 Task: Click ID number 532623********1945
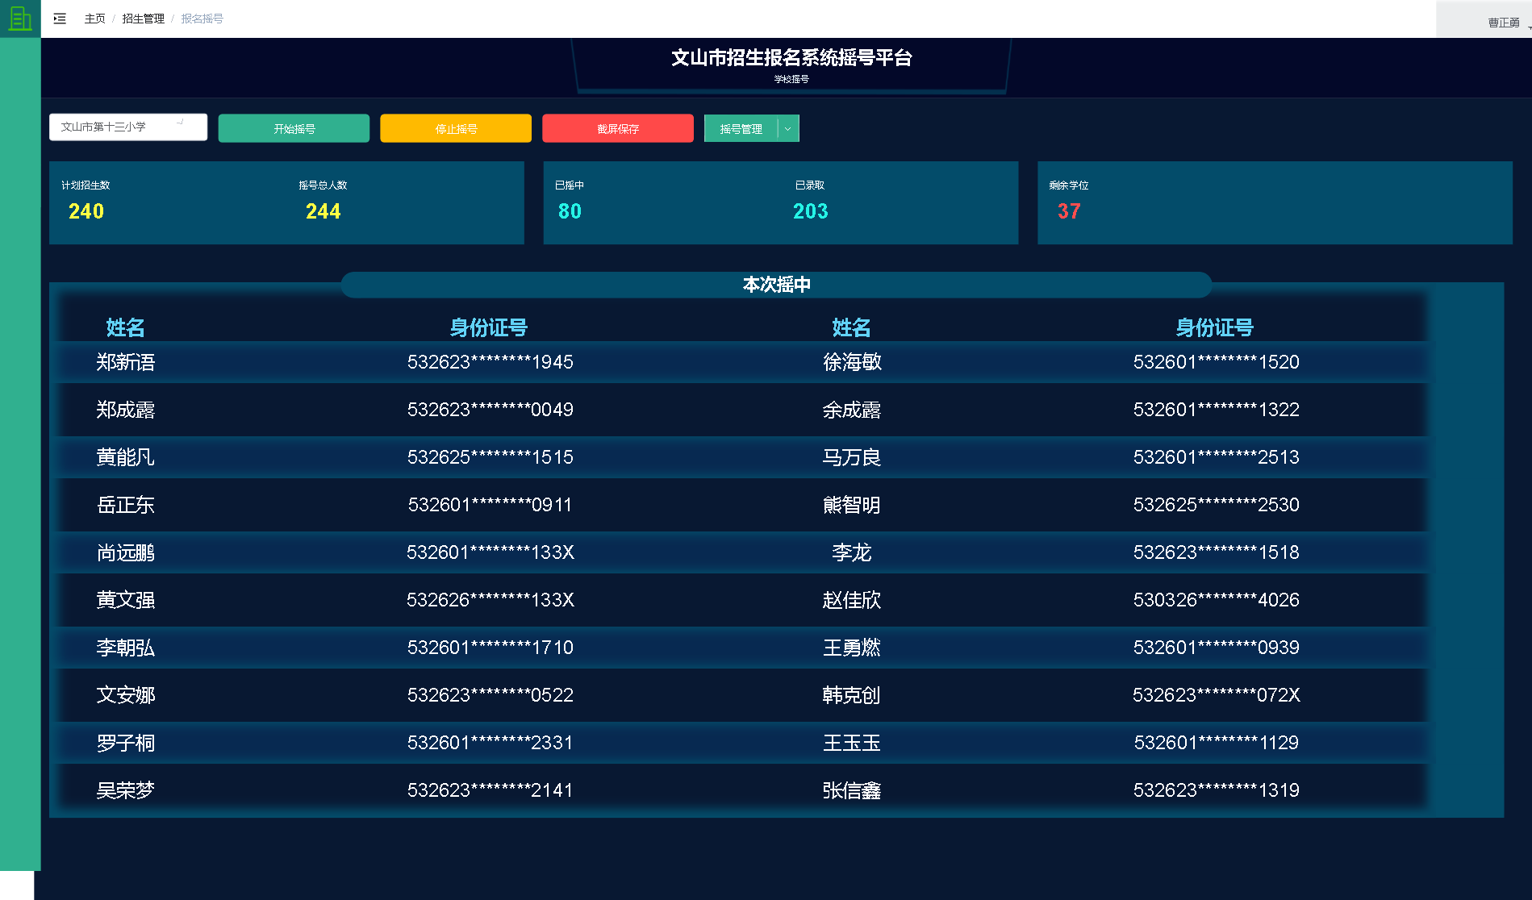(490, 362)
